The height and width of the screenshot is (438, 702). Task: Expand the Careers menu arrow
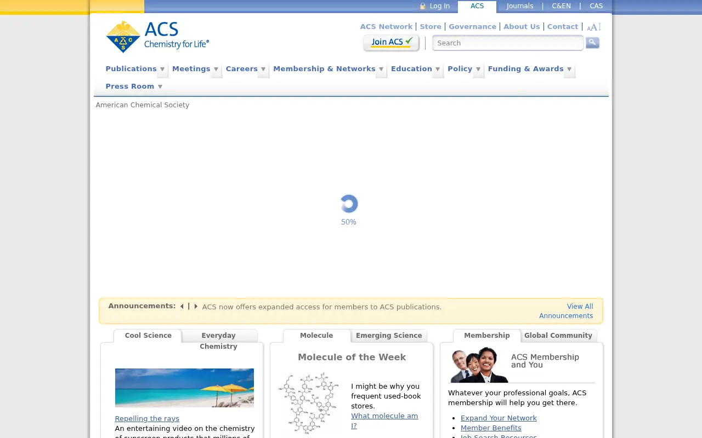[x=263, y=70]
